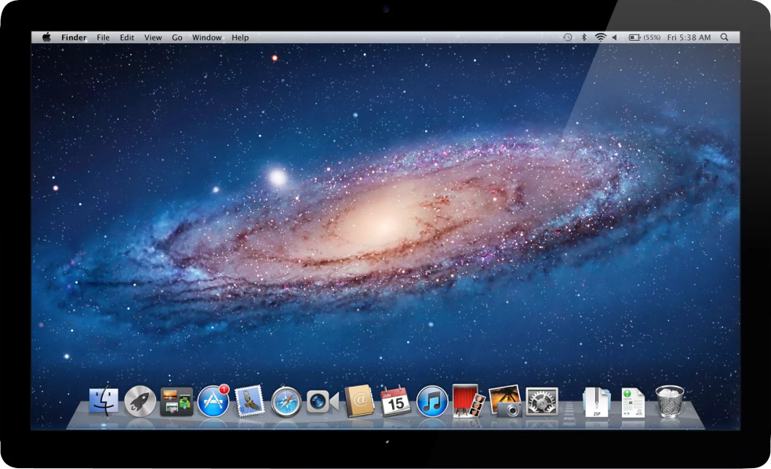Open the Trash in the Dock

point(670,402)
